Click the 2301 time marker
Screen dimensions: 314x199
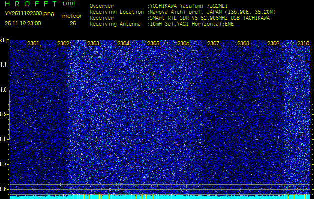coord(33,43)
